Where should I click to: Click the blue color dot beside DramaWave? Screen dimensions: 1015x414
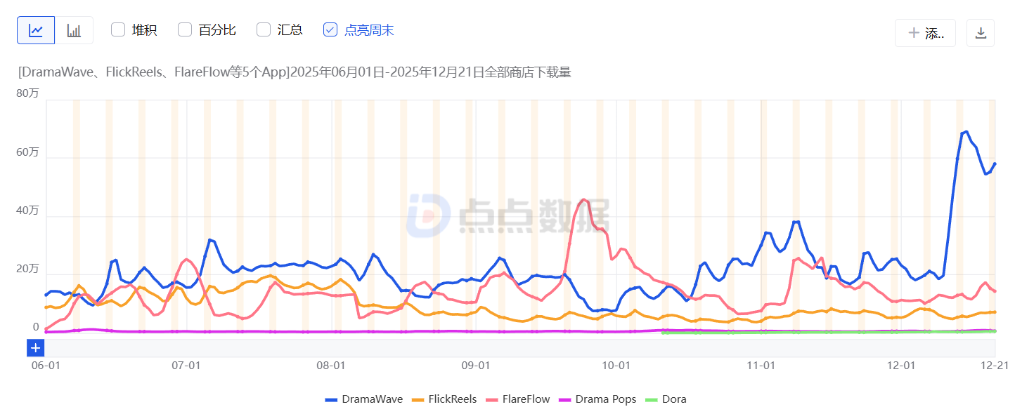(x=332, y=399)
